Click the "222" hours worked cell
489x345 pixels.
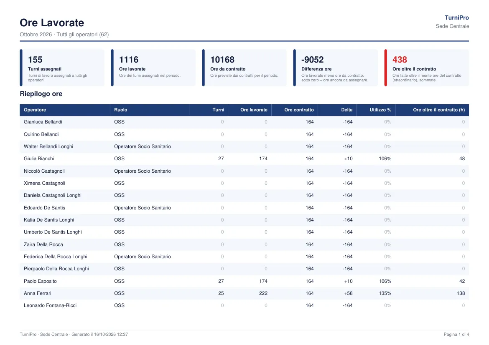pos(263,293)
